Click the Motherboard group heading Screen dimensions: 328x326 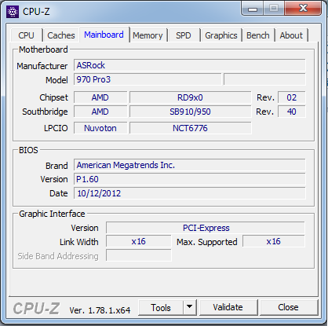pyautogui.click(x=43, y=49)
